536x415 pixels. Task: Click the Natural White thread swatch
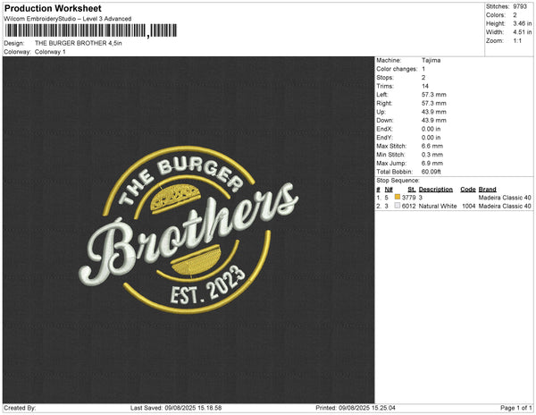[398, 206]
